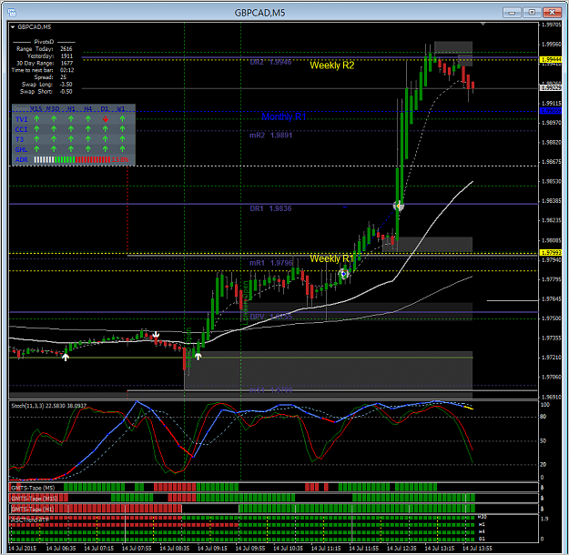
Task: Select the 'DR2 1.9946' pivot label
Action: (270, 62)
